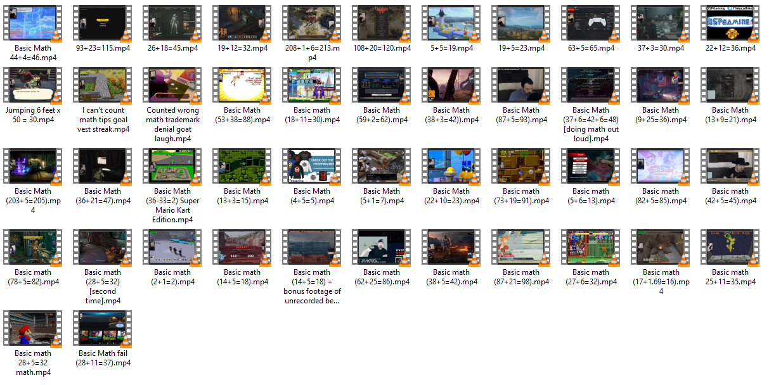769x385 pixels.
Task: Select the 22+12=36.mp4 video thumbnail
Action: coord(730,23)
